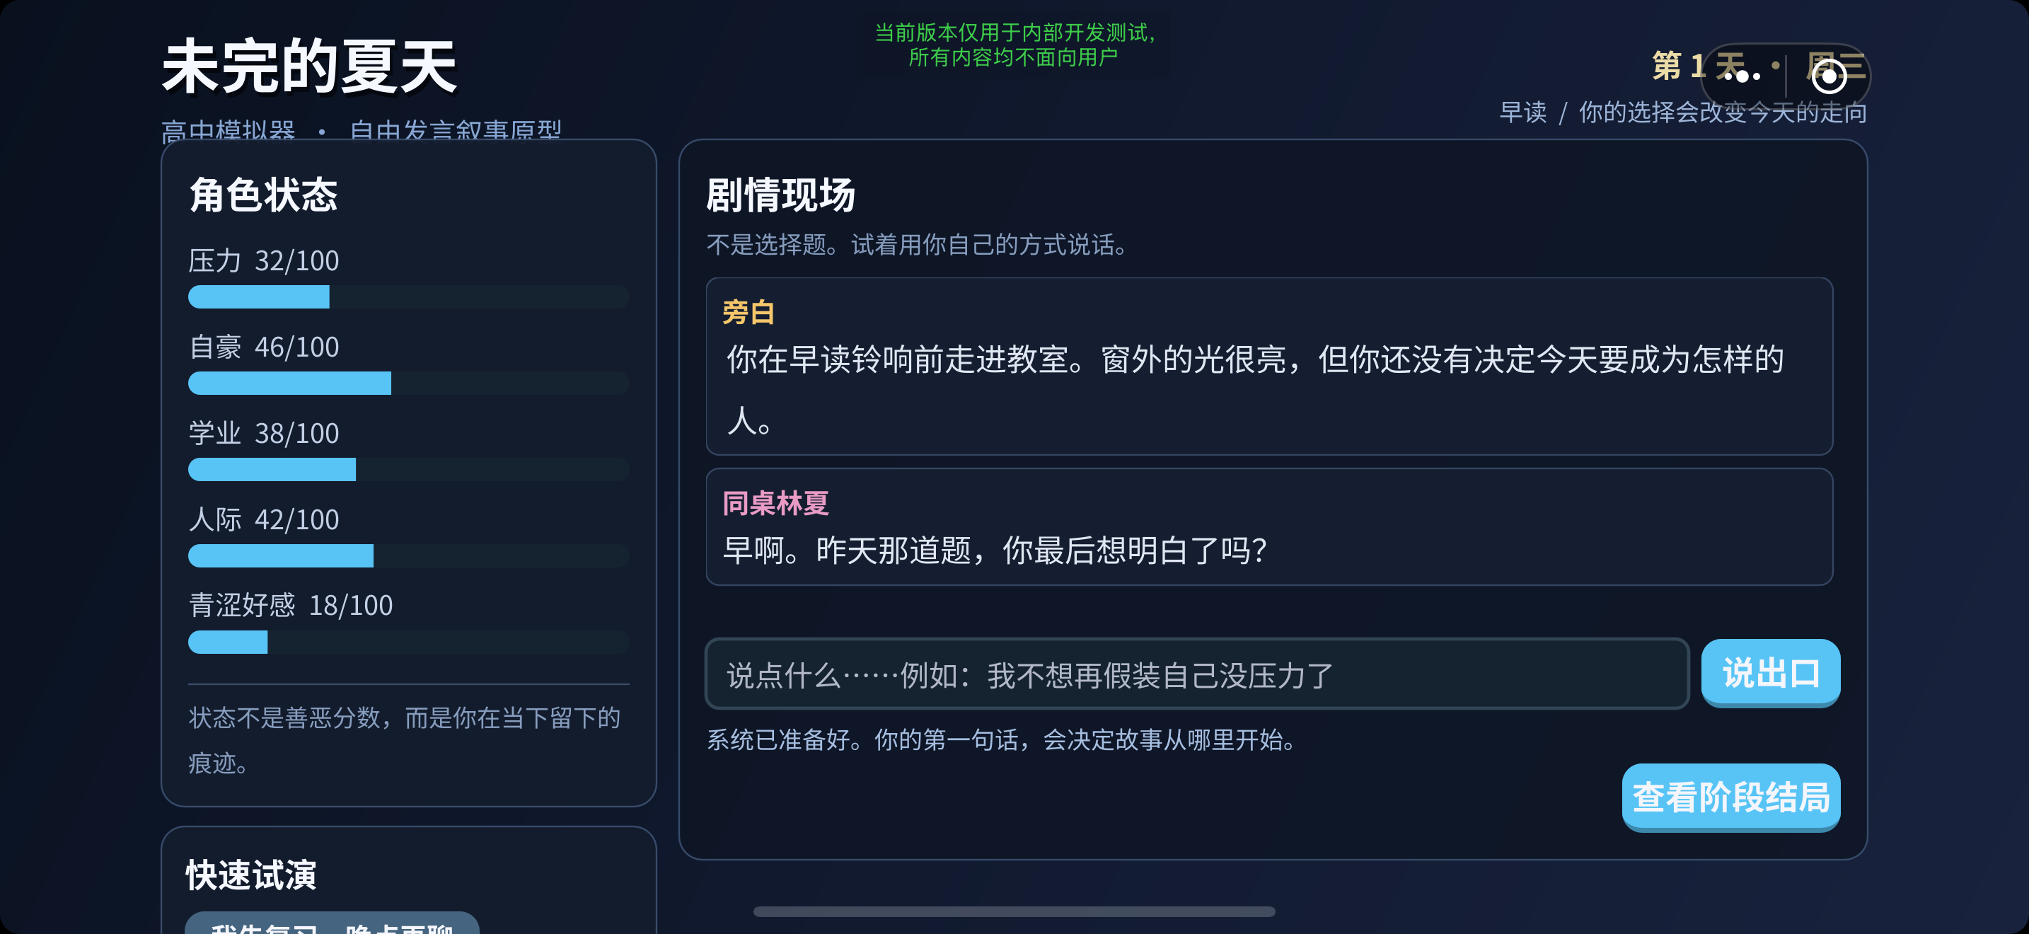The height and width of the screenshot is (934, 2029).
Task: Click the 压力 32/100 progress bar
Action: (408, 297)
